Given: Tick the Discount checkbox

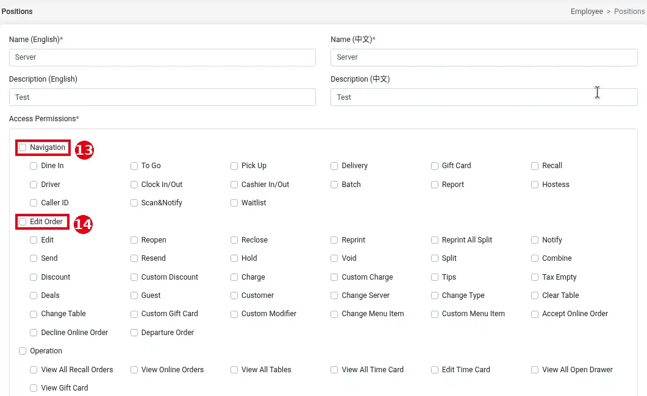Looking at the screenshot, I should point(34,277).
